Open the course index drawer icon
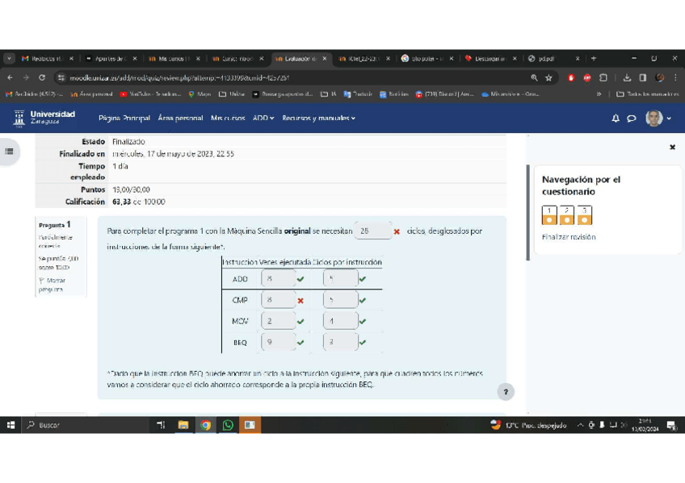 [x=9, y=152]
